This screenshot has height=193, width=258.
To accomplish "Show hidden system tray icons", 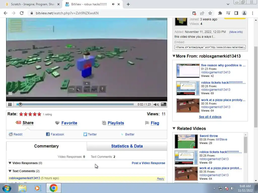I will tap(214, 188).
